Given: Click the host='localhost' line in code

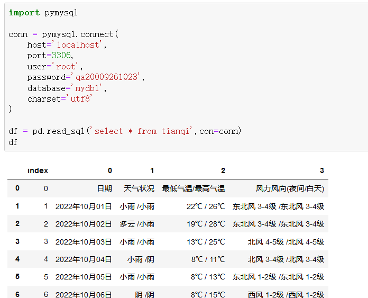Looking at the screenshot, I should 67,44.
